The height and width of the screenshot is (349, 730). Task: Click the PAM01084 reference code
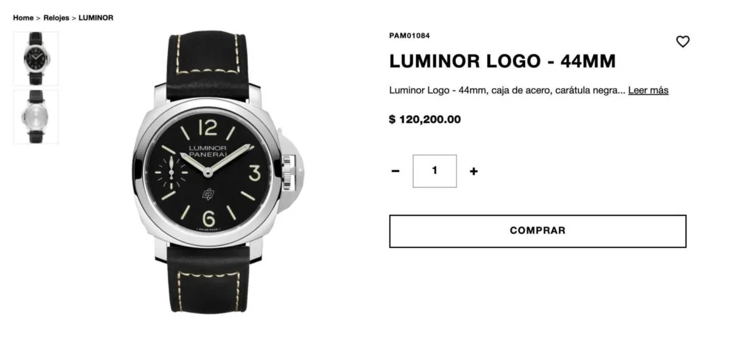point(410,36)
